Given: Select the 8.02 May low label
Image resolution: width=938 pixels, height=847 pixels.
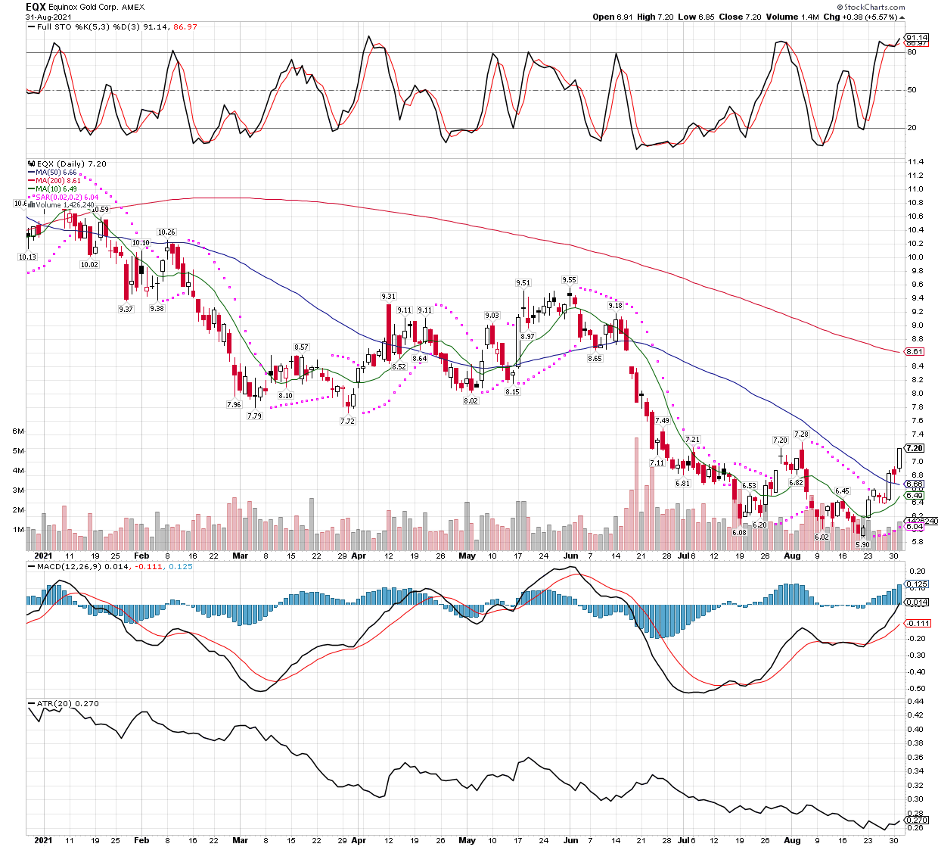Looking at the screenshot, I should click(x=471, y=400).
